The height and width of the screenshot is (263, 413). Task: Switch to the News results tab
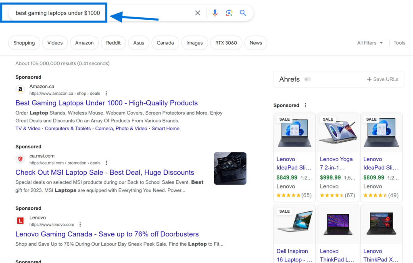click(255, 43)
